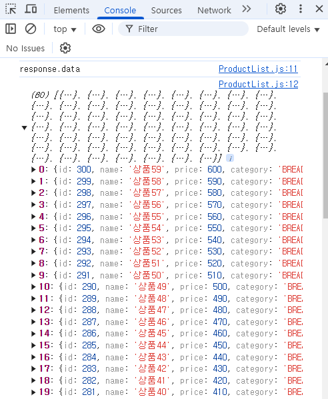The height and width of the screenshot is (399, 328).
Task: Open the Sources tab
Action: tap(166, 10)
